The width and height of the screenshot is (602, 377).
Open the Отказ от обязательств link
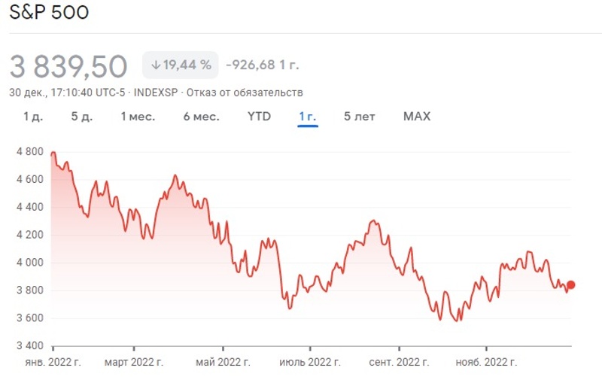[260, 93]
